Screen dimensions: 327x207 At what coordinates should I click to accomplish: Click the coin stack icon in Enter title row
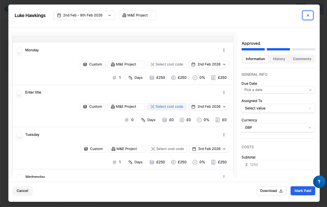(165, 120)
